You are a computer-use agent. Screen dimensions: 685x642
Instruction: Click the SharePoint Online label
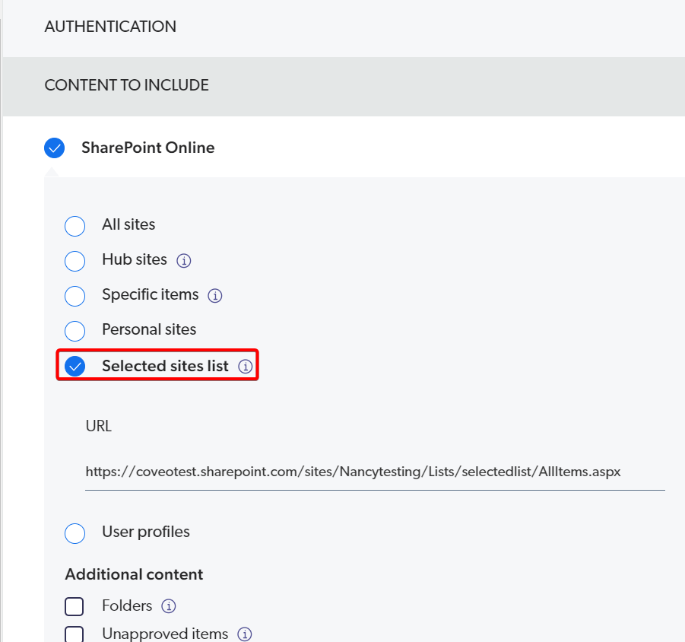[148, 148]
